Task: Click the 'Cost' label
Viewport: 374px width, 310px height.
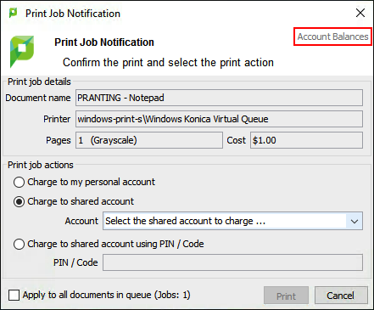Action: 237,140
